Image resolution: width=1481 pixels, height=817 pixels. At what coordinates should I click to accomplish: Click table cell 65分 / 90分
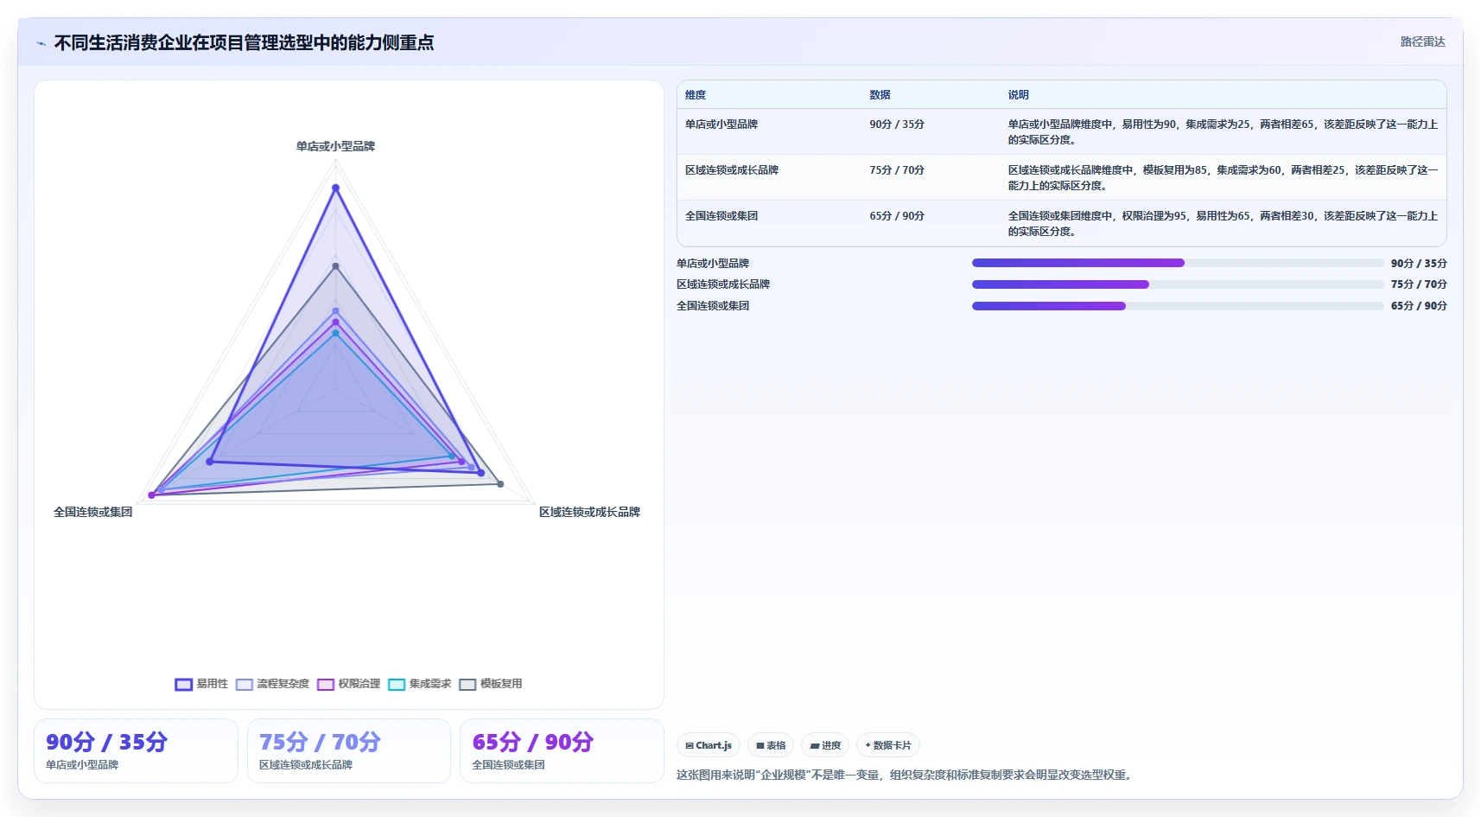coord(897,216)
